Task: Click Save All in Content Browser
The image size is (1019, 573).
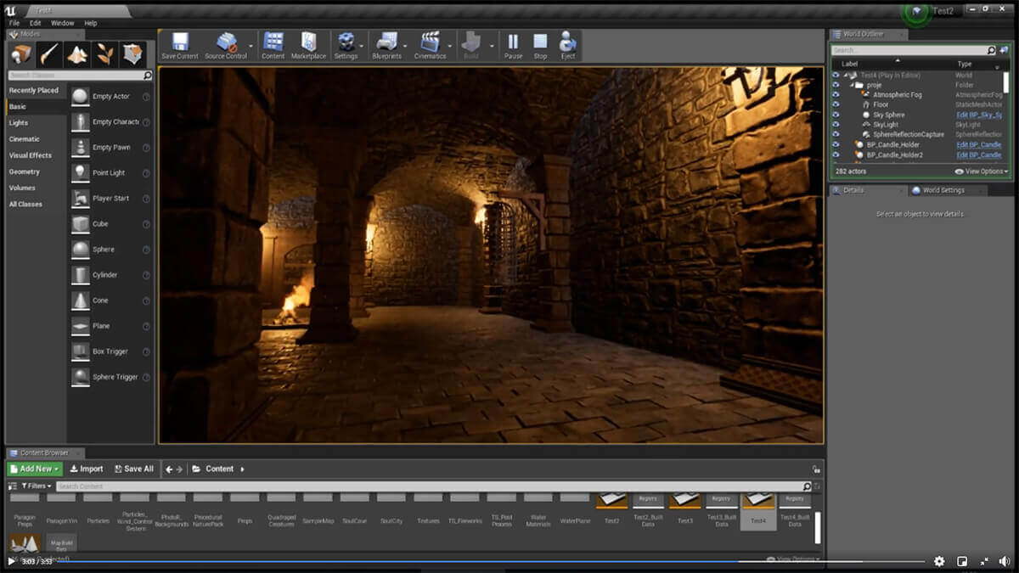Action: pyautogui.click(x=133, y=469)
